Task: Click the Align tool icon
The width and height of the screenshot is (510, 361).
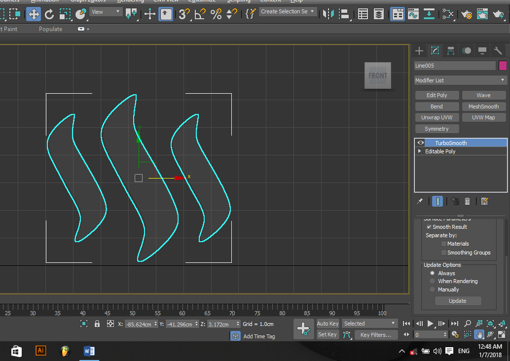Action: click(344, 14)
